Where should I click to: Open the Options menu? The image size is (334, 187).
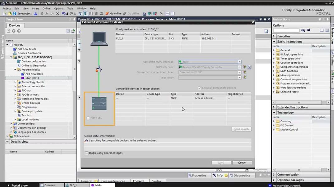point(59,8)
